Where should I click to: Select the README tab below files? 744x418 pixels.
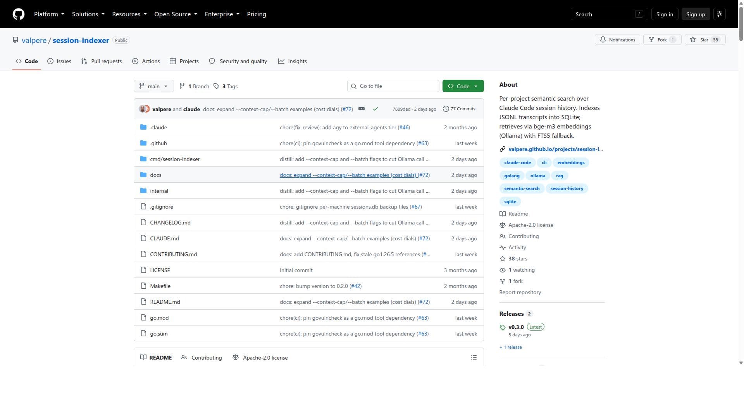pos(156,358)
